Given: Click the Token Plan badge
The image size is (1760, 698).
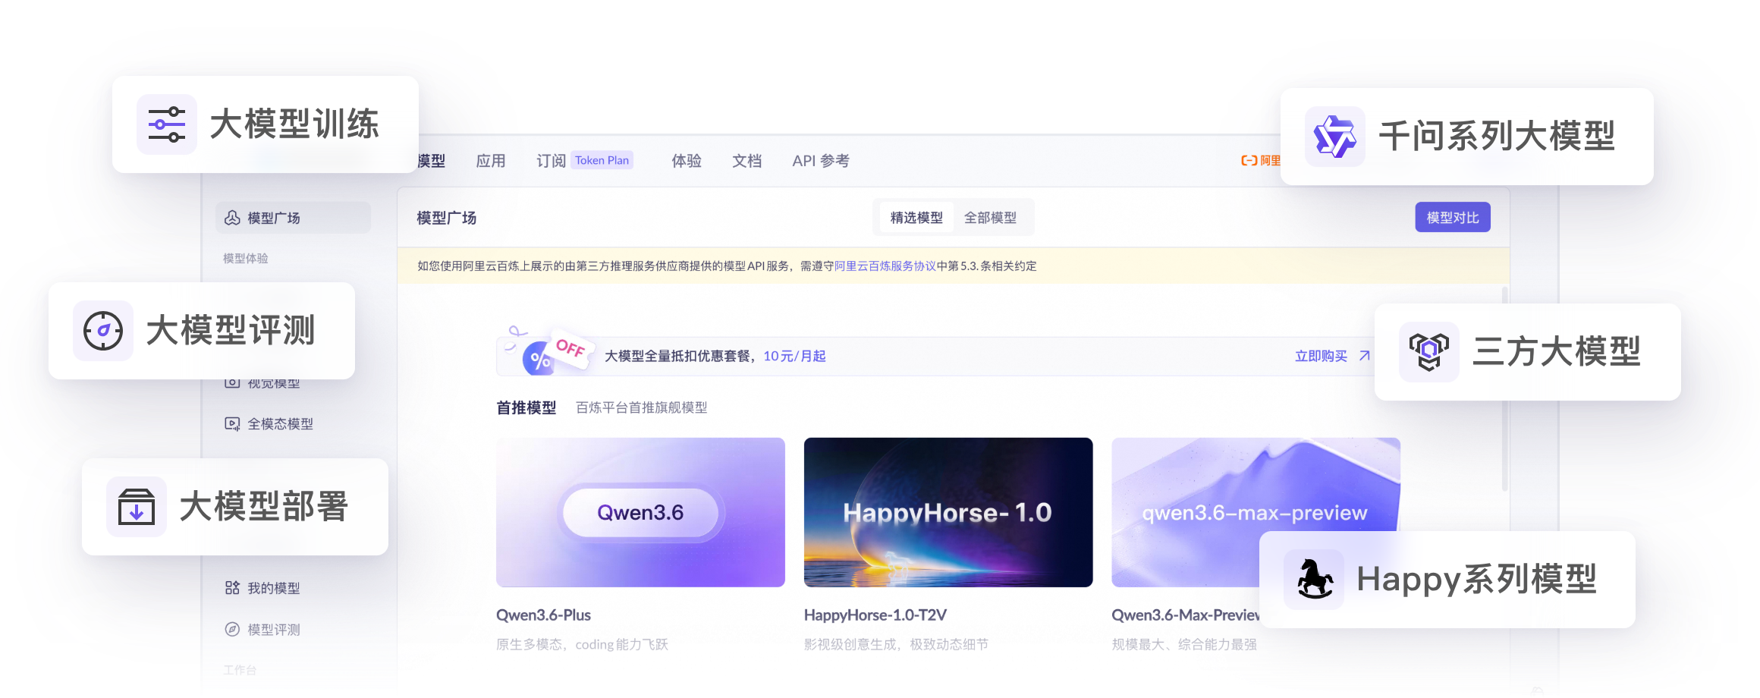Looking at the screenshot, I should (x=602, y=160).
